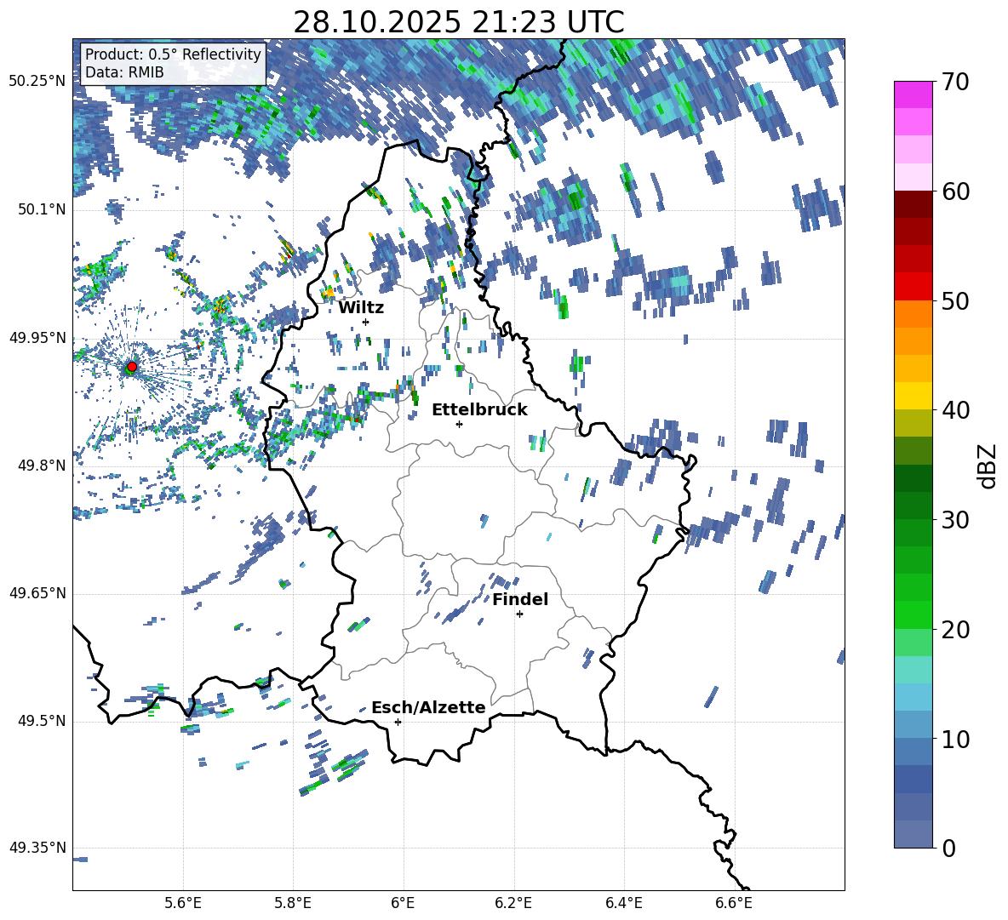Click the longitude label '6.2°E'

(513, 904)
